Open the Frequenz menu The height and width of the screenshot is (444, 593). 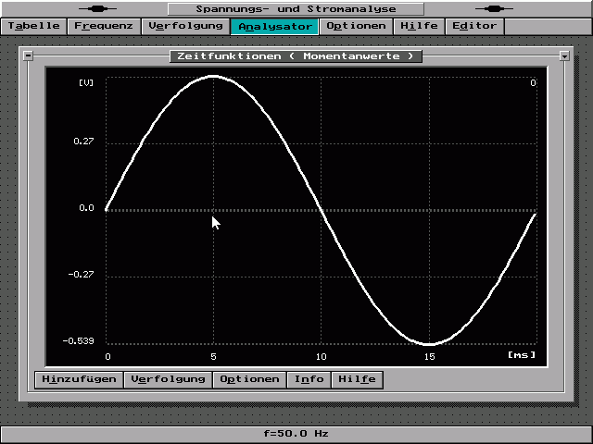(x=103, y=26)
